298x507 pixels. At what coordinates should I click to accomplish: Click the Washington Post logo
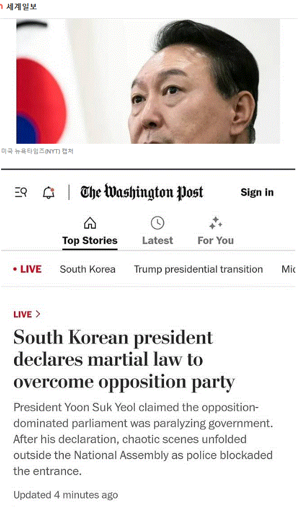[x=142, y=192]
